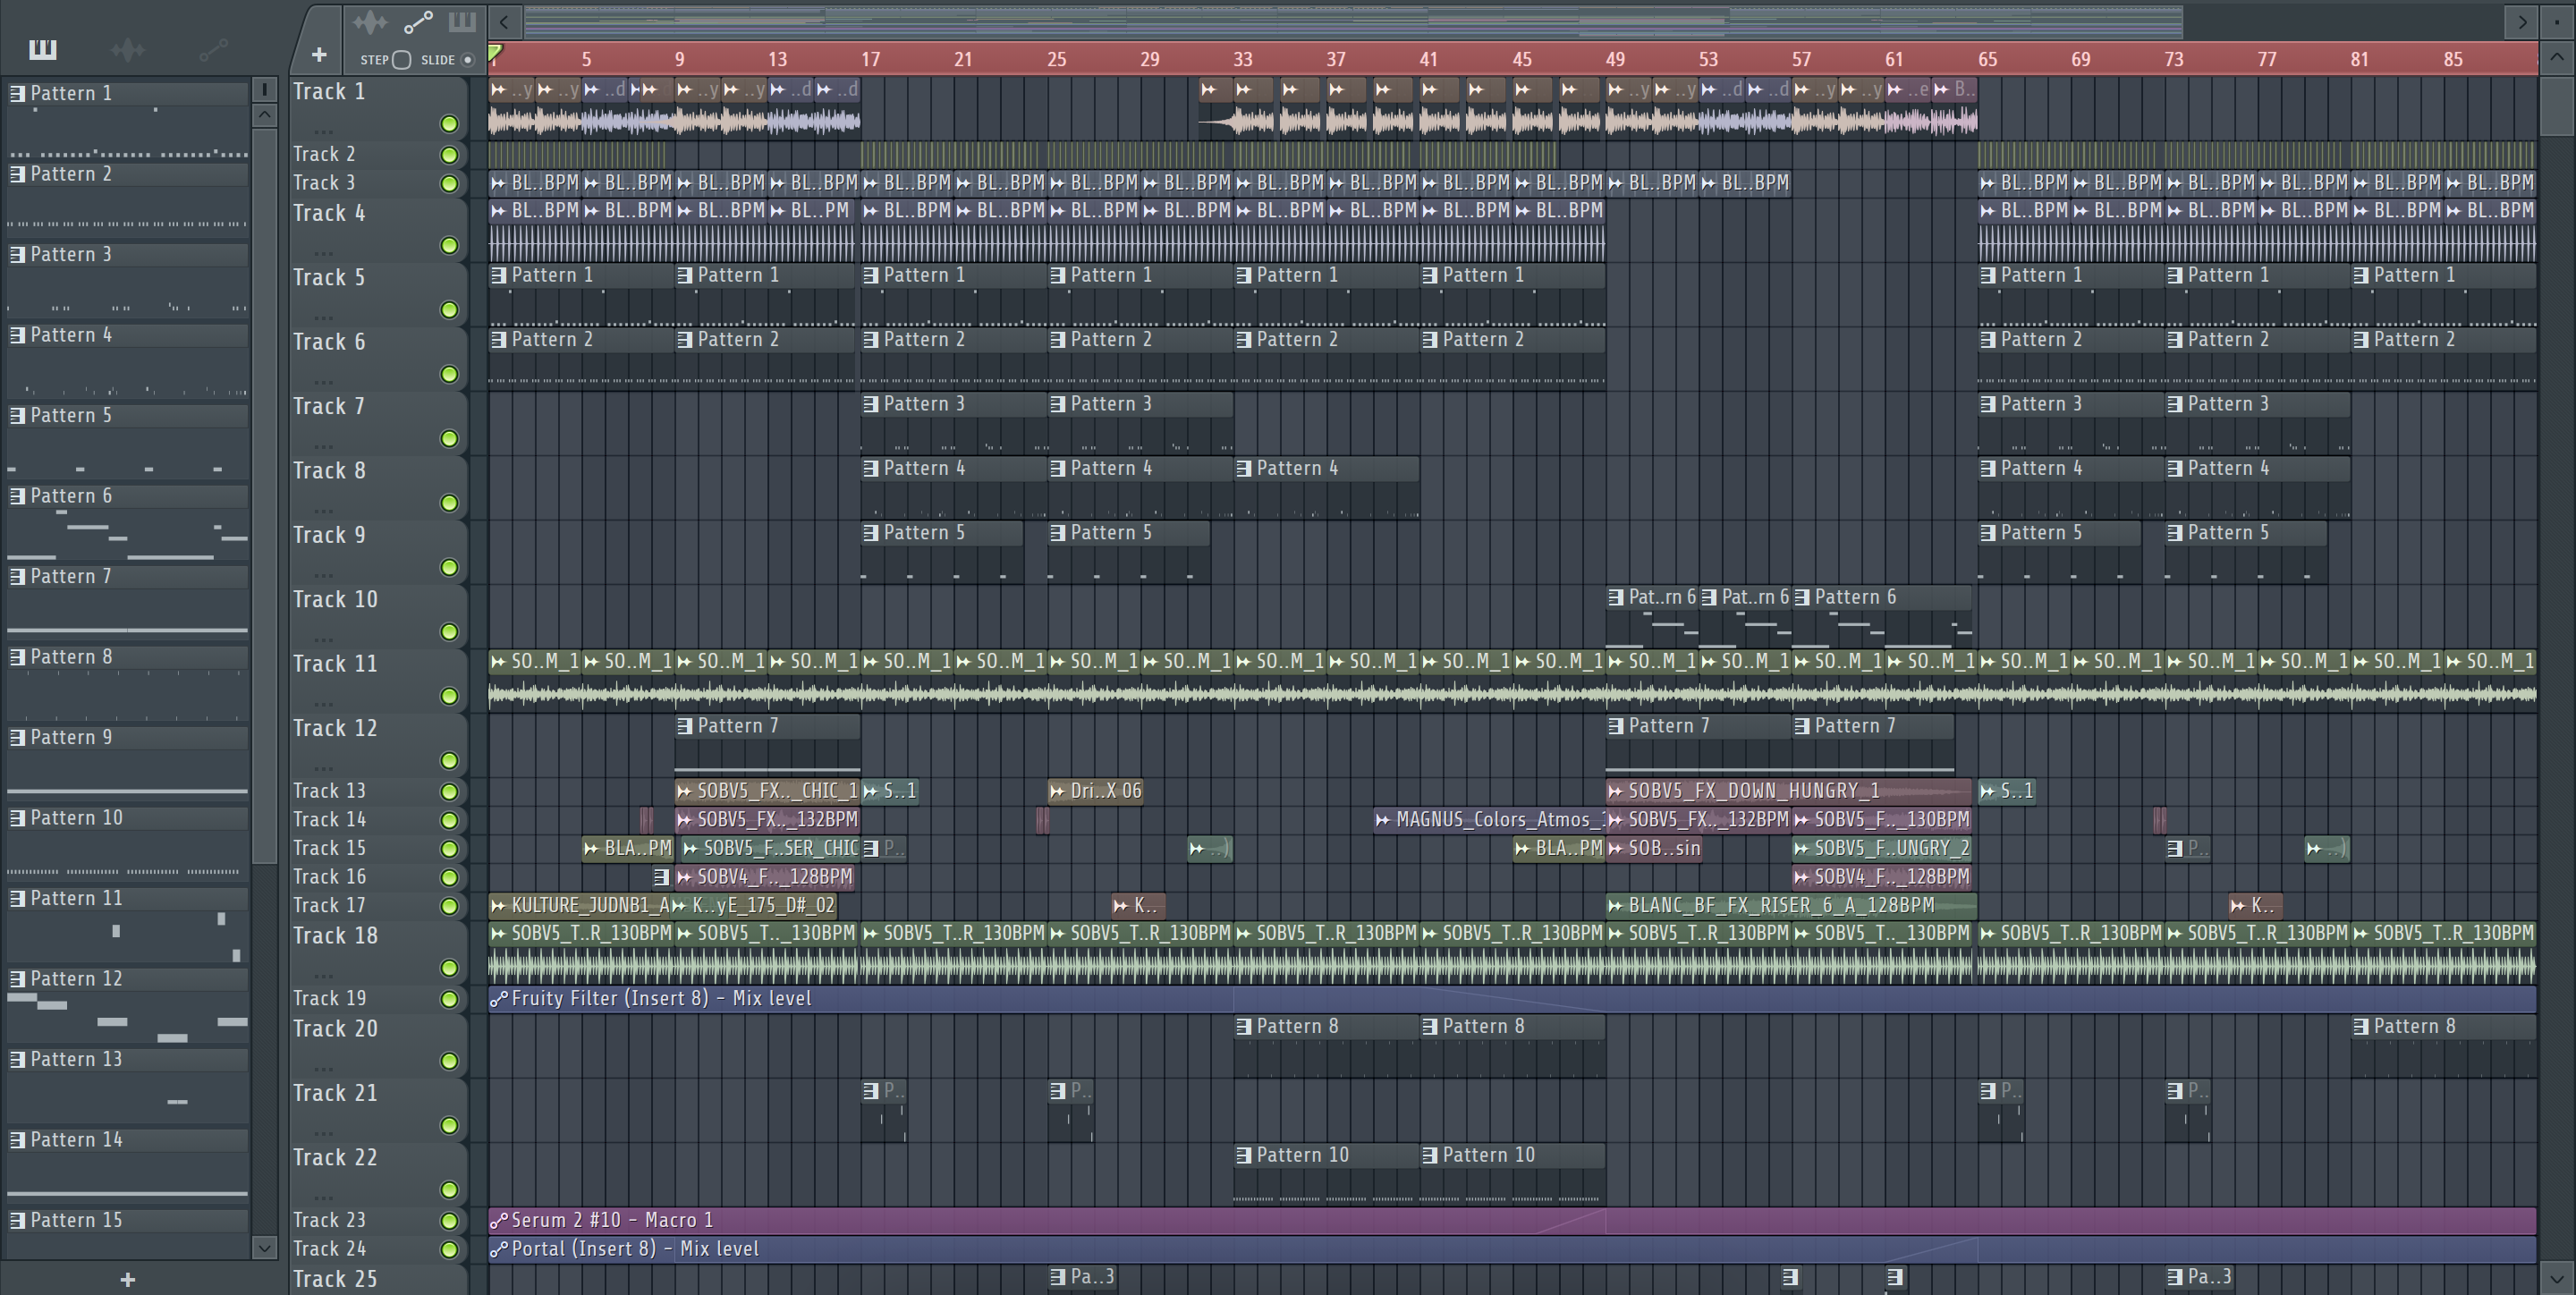2576x1295 pixels.
Task: Click the horizontal song overview scrollbar
Action: [x=1354, y=21]
